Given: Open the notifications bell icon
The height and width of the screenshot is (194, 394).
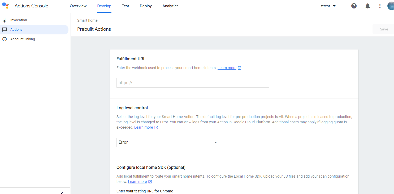Looking at the screenshot, I should click(x=368, y=6).
